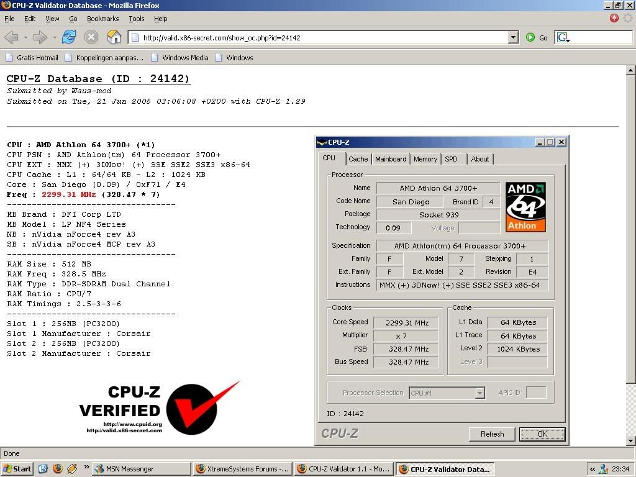
Task: Open the Google search engine picker
Action: (x=563, y=38)
